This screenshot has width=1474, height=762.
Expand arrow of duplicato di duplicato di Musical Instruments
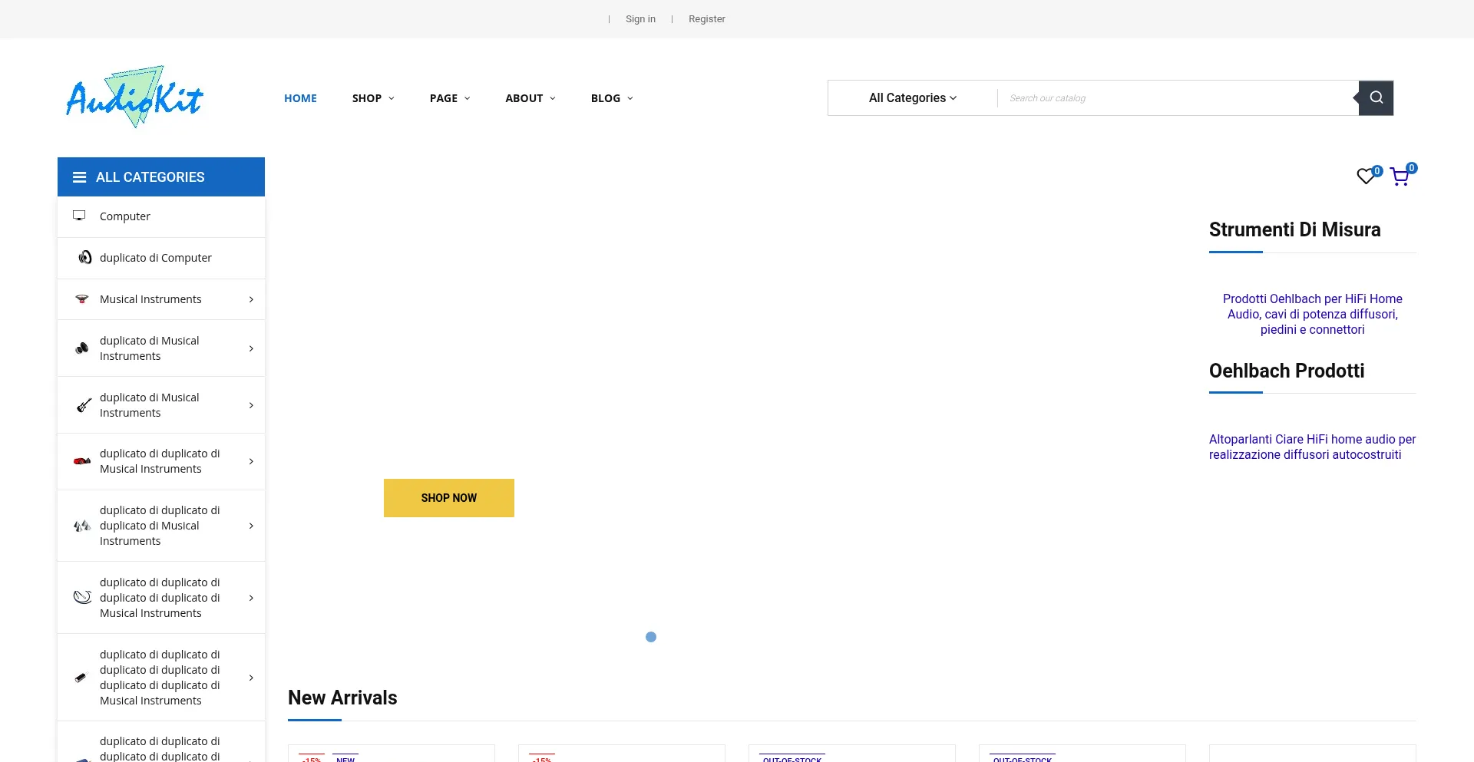coord(251,461)
